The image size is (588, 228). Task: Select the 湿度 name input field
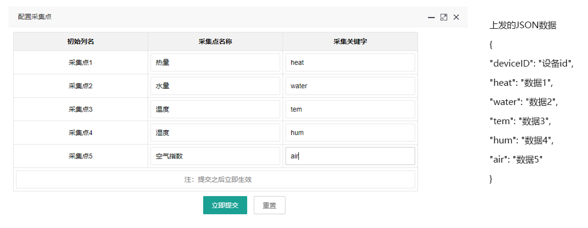215,133
